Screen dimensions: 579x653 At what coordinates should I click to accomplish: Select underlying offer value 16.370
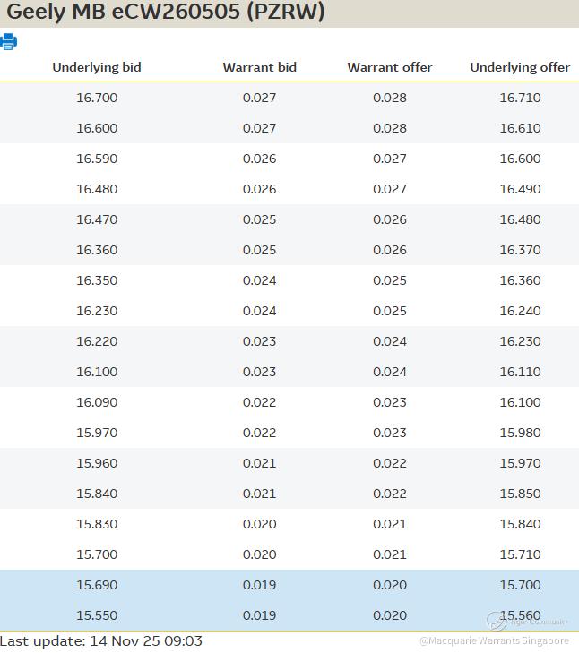[x=520, y=250]
